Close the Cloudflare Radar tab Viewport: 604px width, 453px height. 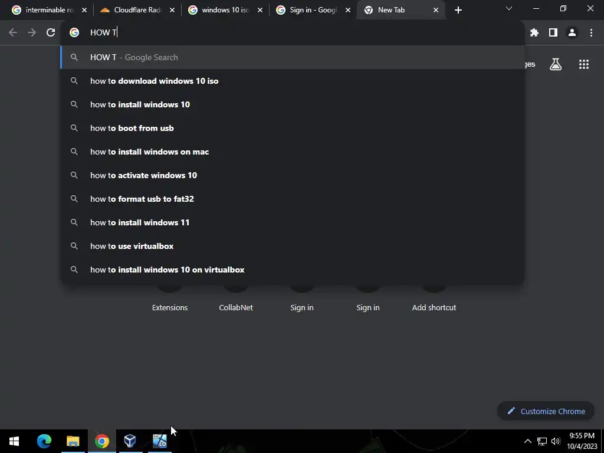coord(172,11)
